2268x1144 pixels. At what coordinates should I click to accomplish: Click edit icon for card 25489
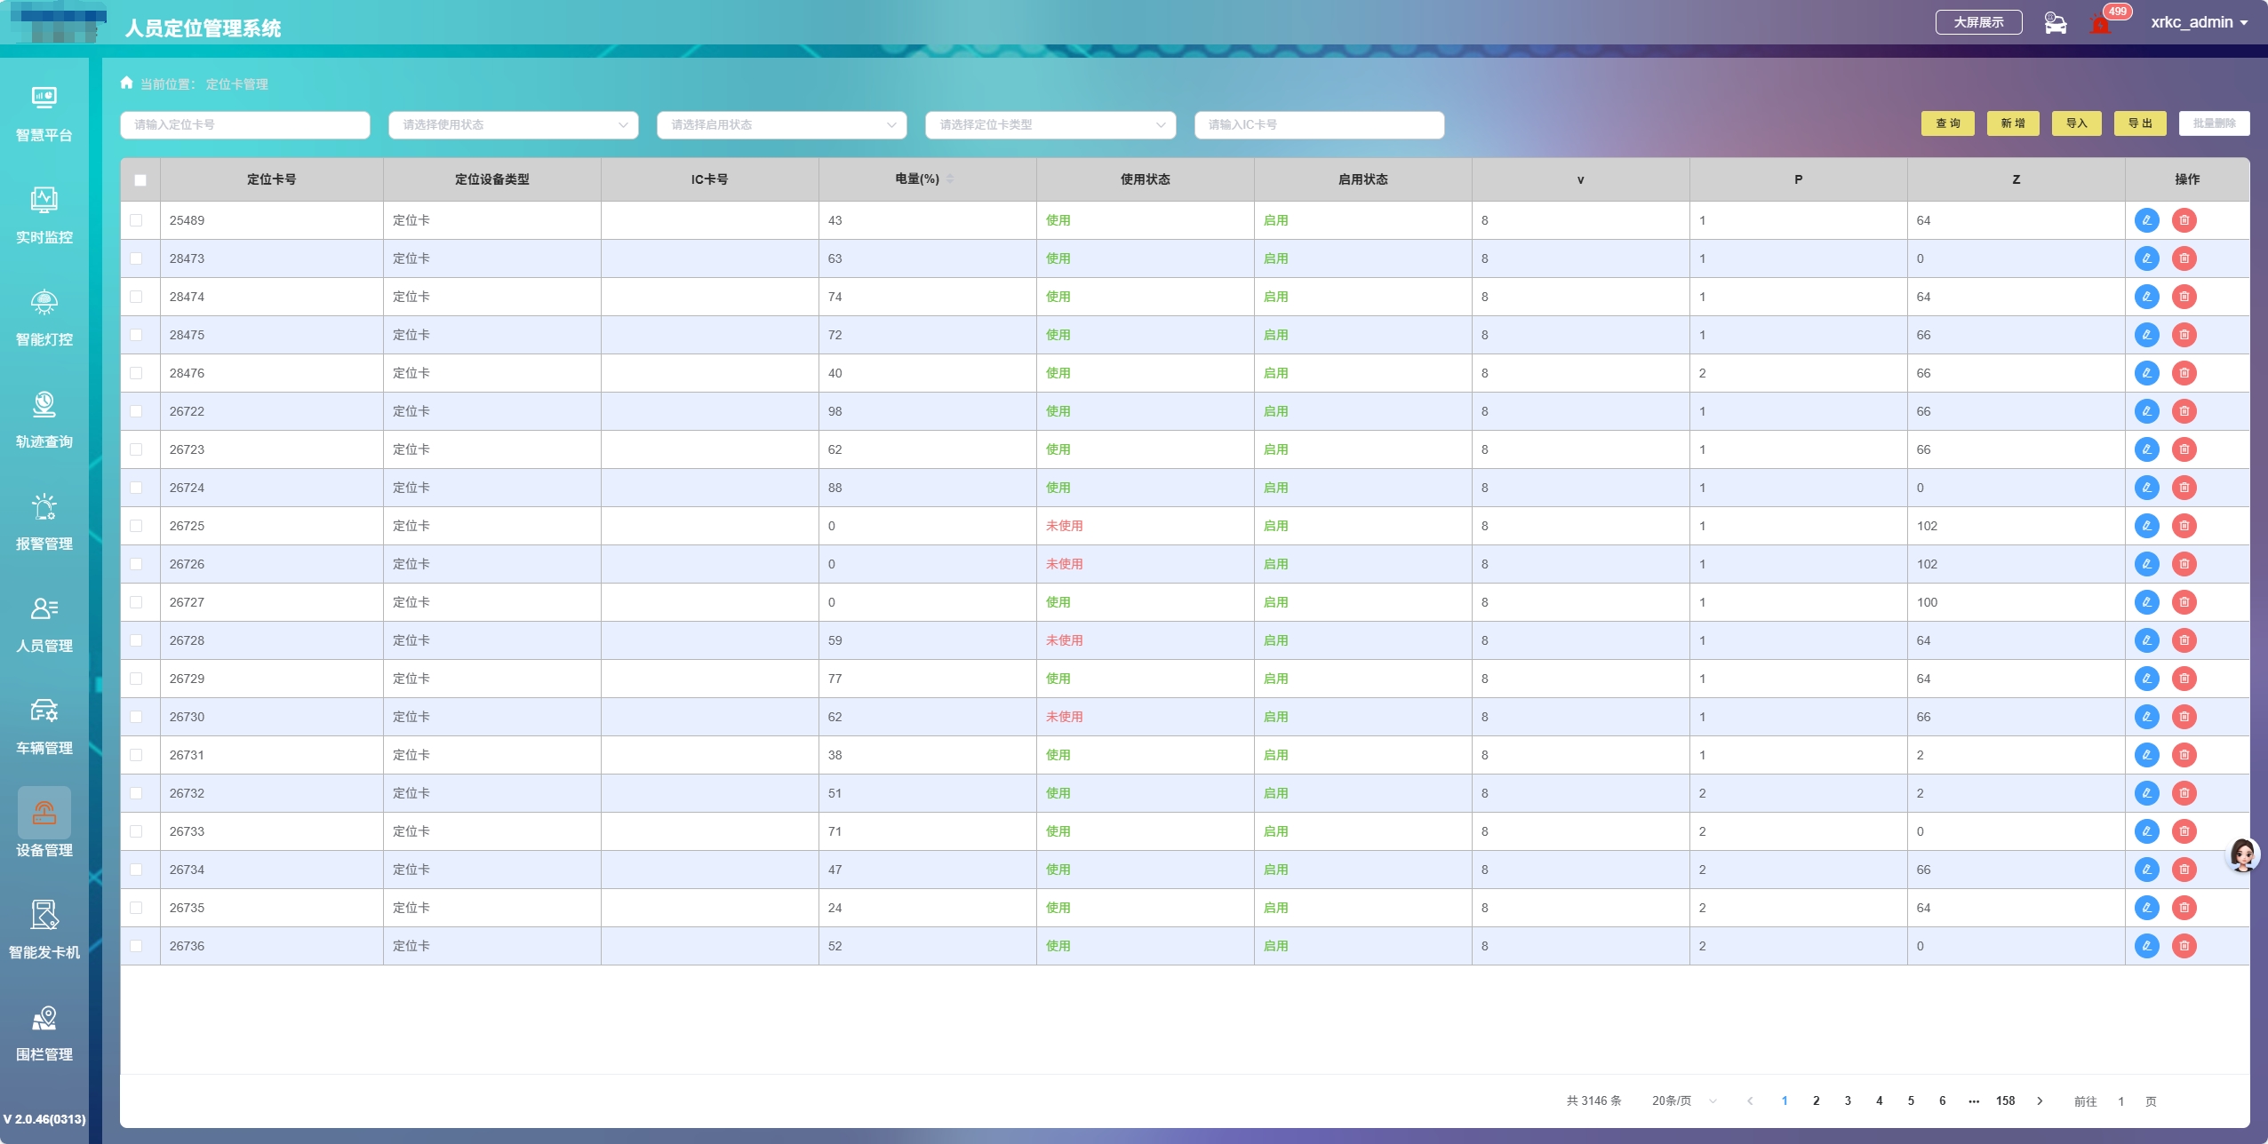[x=2146, y=220]
